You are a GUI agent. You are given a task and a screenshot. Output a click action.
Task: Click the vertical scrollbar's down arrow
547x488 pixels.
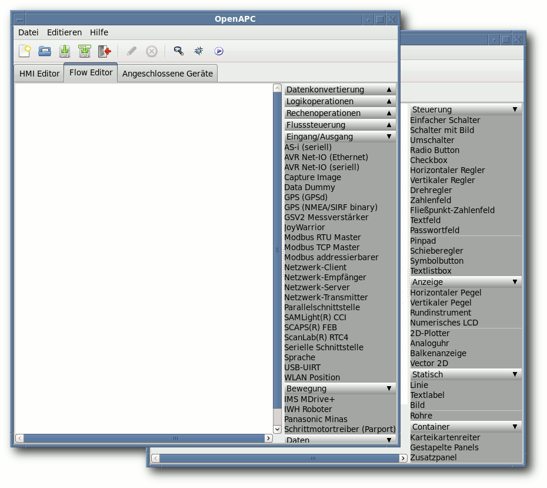pos(278,429)
